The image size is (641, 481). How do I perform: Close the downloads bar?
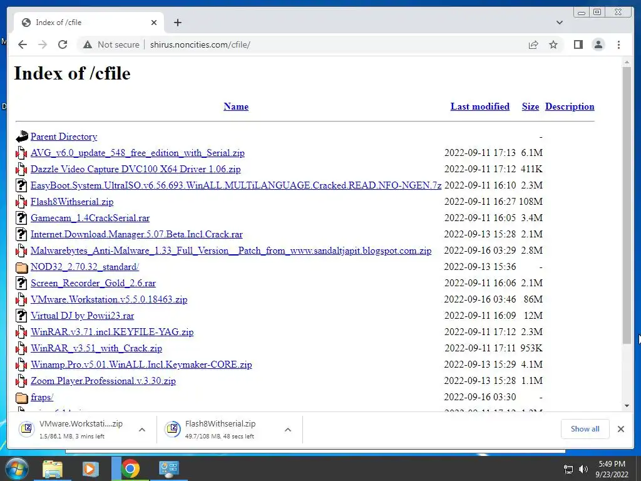[x=621, y=428]
